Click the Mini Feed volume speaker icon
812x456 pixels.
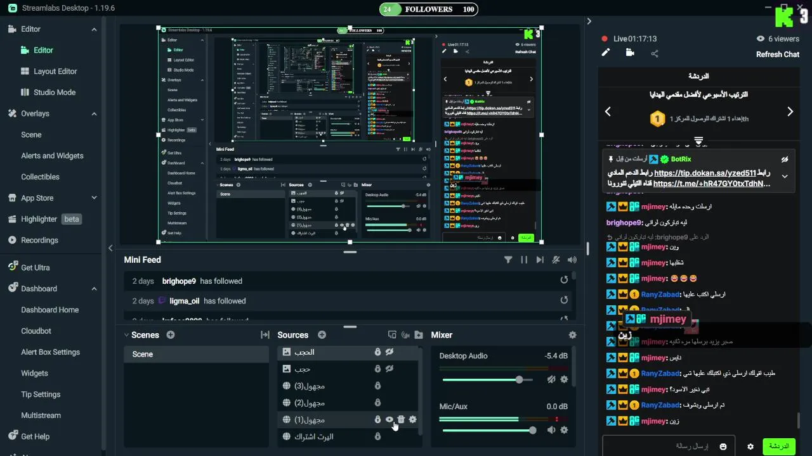point(572,260)
